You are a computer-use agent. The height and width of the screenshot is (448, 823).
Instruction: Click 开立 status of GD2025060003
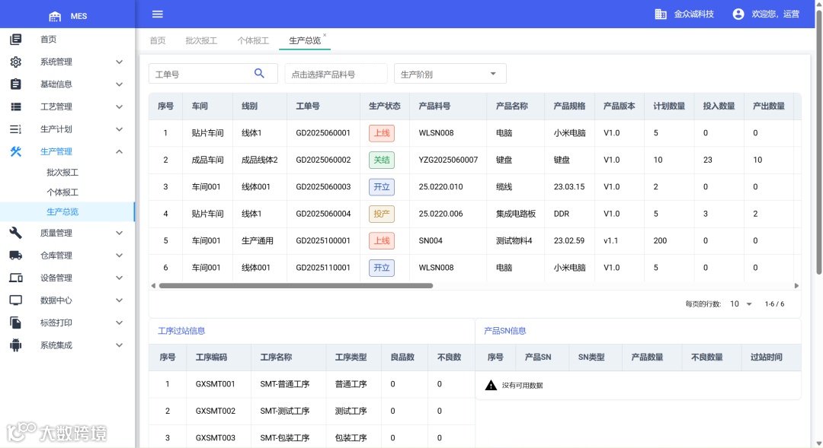click(382, 187)
